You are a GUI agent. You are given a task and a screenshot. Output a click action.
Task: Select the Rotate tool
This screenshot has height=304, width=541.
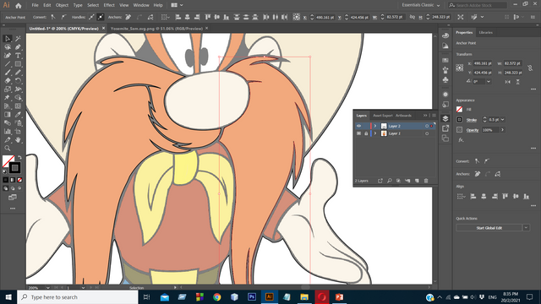(18, 81)
